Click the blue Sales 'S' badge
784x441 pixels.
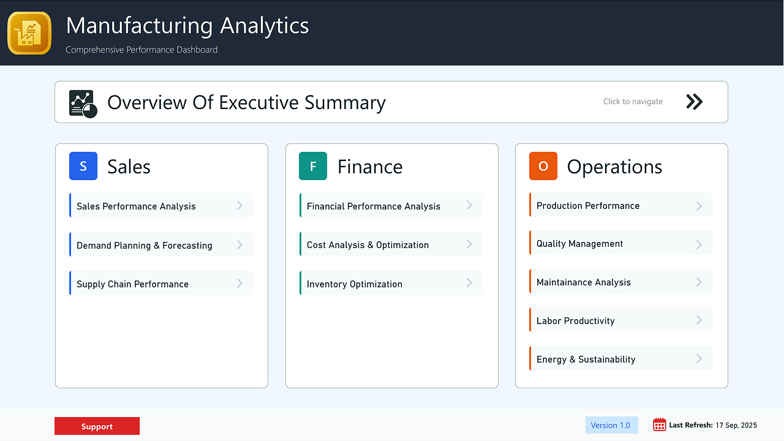click(x=83, y=166)
